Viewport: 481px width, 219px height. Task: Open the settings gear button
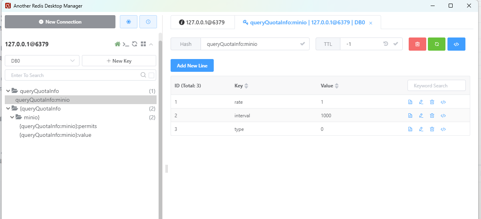(x=128, y=22)
